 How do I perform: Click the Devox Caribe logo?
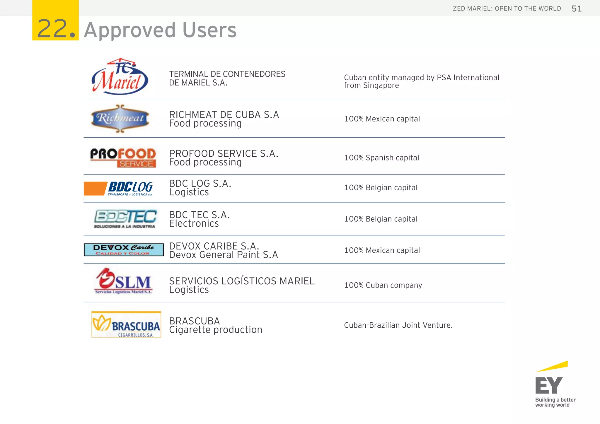coord(124,250)
